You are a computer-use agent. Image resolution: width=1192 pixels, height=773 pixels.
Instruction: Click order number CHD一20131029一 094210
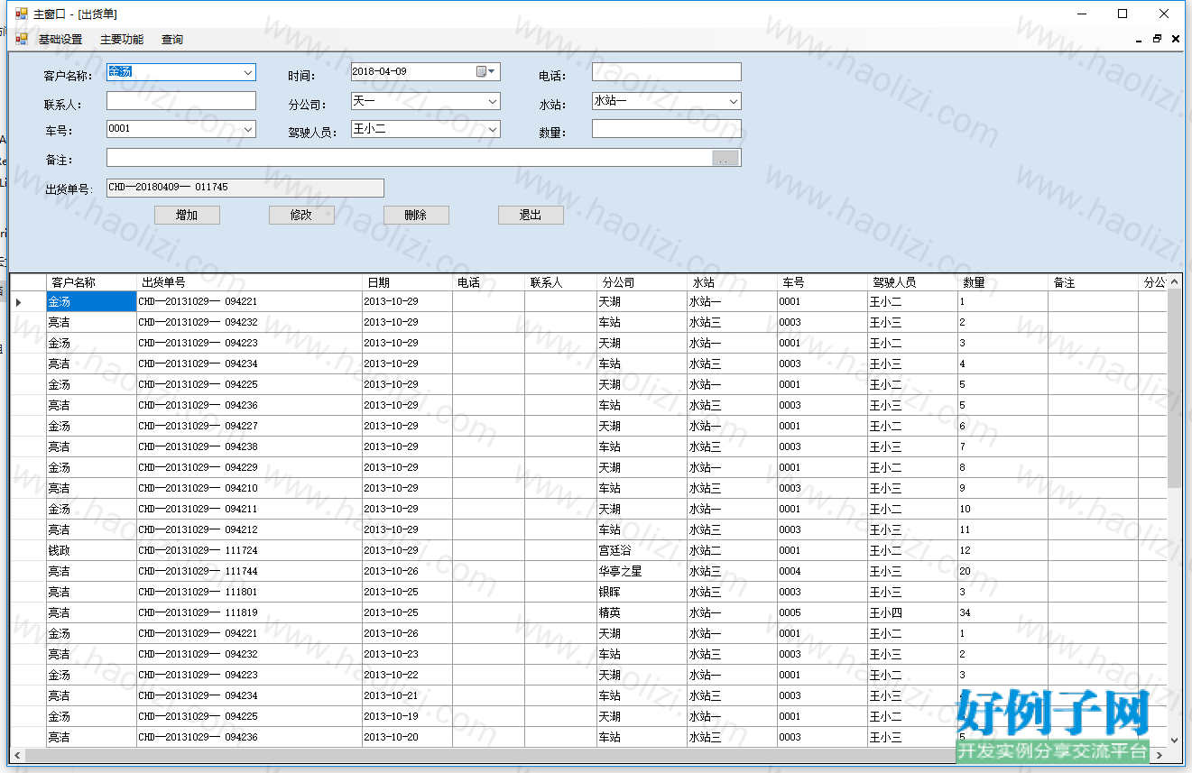[249, 489]
